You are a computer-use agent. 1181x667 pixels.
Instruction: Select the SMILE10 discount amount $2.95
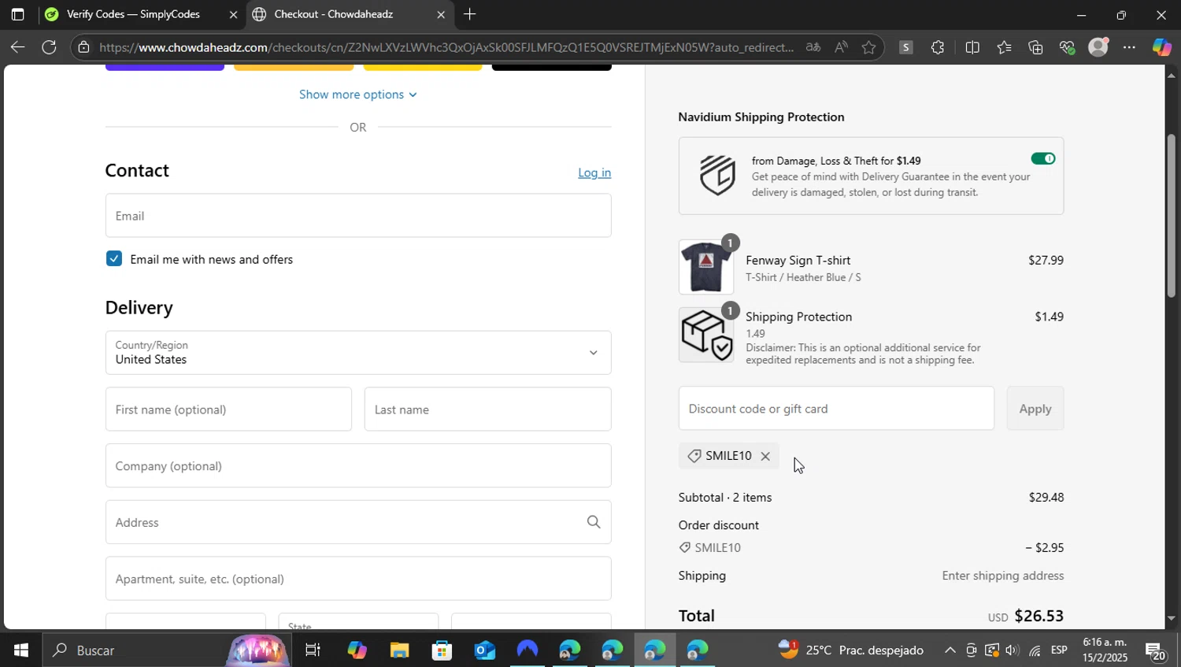point(1045,547)
